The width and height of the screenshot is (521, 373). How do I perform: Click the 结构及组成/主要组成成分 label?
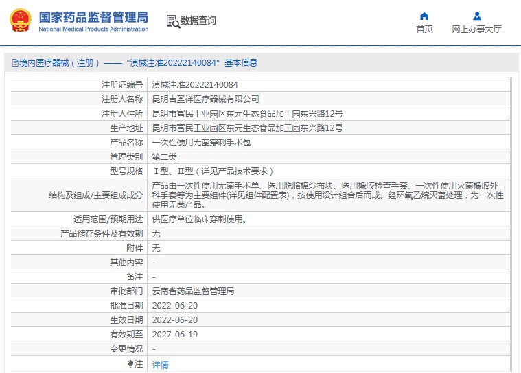coord(95,195)
